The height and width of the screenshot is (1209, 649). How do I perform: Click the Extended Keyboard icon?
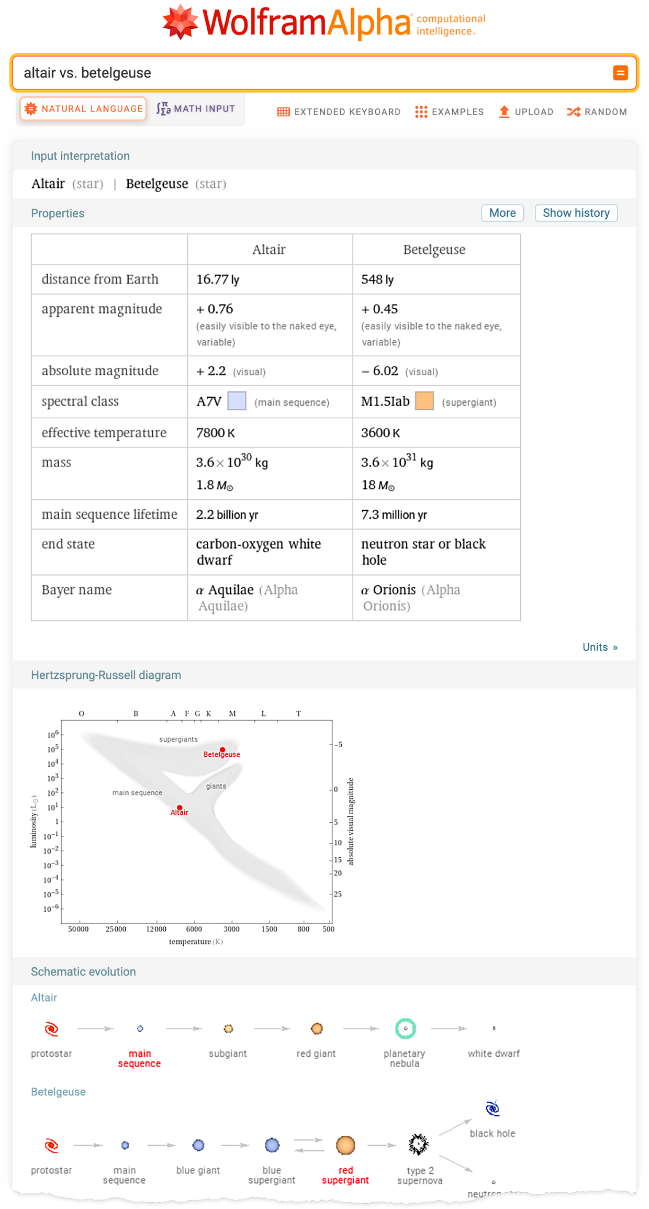[283, 111]
